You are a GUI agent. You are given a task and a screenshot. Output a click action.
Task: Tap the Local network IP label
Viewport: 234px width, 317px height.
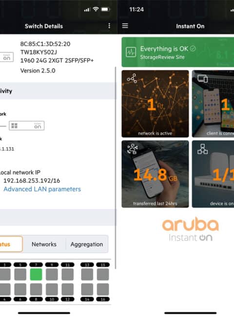point(20,173)
